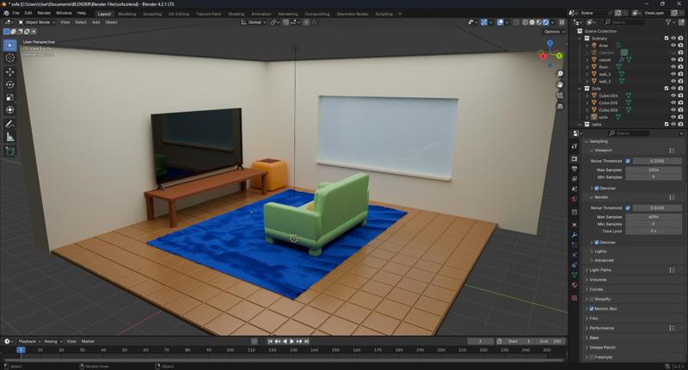The image size is (688, 370).
Task: Click the Render Max Samples field
Action: (x=653, y=217)
